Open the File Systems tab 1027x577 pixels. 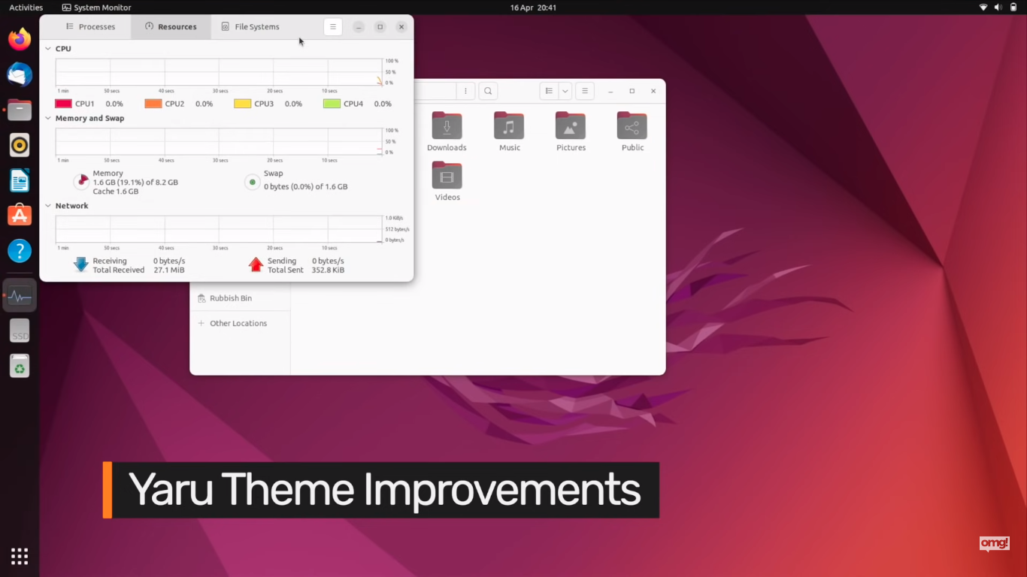coord(250,27)
